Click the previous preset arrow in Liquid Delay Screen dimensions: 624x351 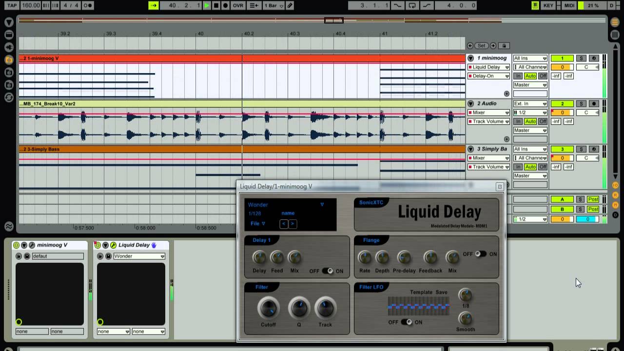[284, 224]
